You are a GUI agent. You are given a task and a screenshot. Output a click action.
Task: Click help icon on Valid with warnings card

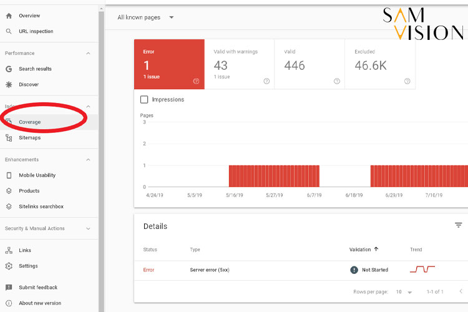click(x=266, y=81)
